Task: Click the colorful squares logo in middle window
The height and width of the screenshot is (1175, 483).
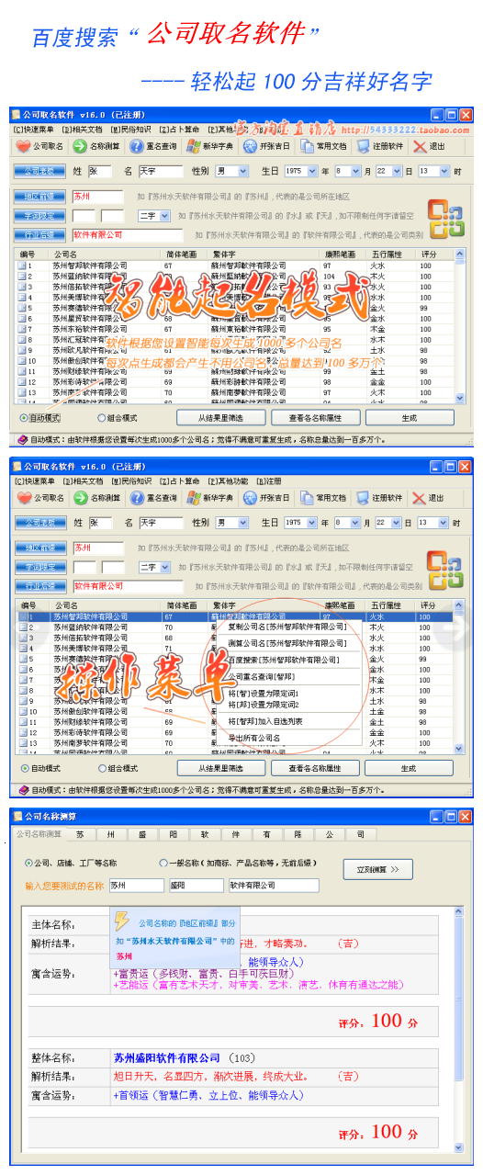Action: point(447,571)
